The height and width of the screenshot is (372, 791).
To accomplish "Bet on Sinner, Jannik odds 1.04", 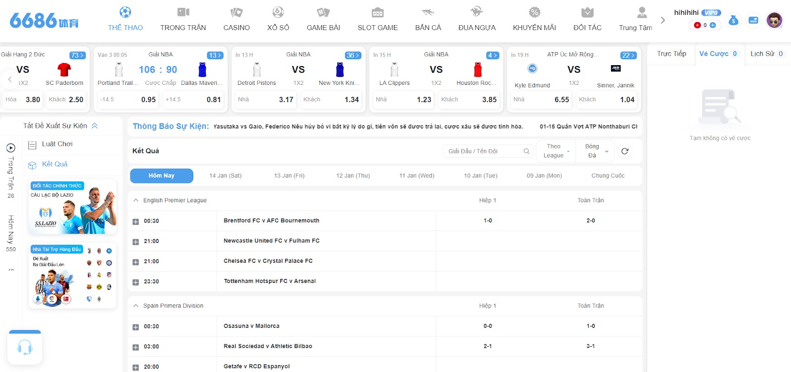I will [x=606, y=100].
